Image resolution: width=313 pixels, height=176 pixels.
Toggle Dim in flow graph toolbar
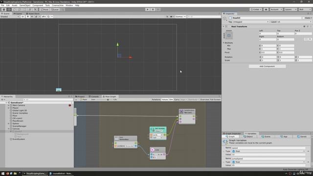[x=171, y=100]
